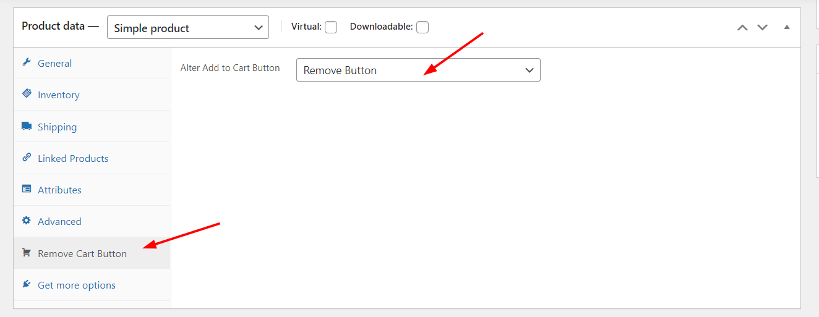
Task: Enable the Virtual checkbox
Action: click(331, 27)
